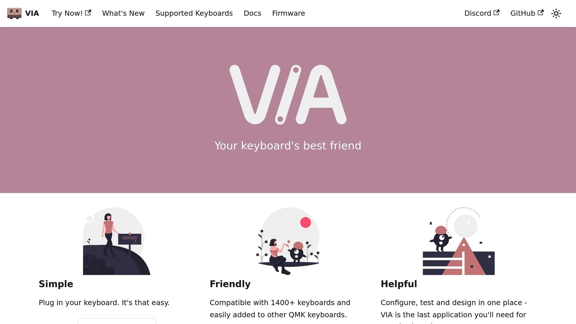Click the large VIA hero logo
This screenshot has width=576, height=324.
[288, 94]
